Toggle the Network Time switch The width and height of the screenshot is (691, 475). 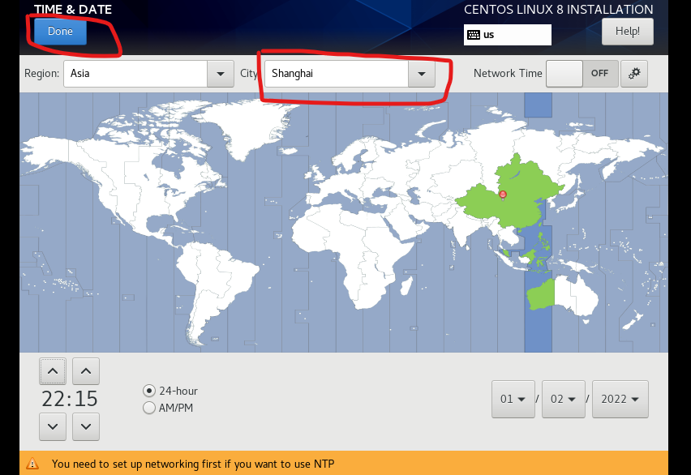582,74
